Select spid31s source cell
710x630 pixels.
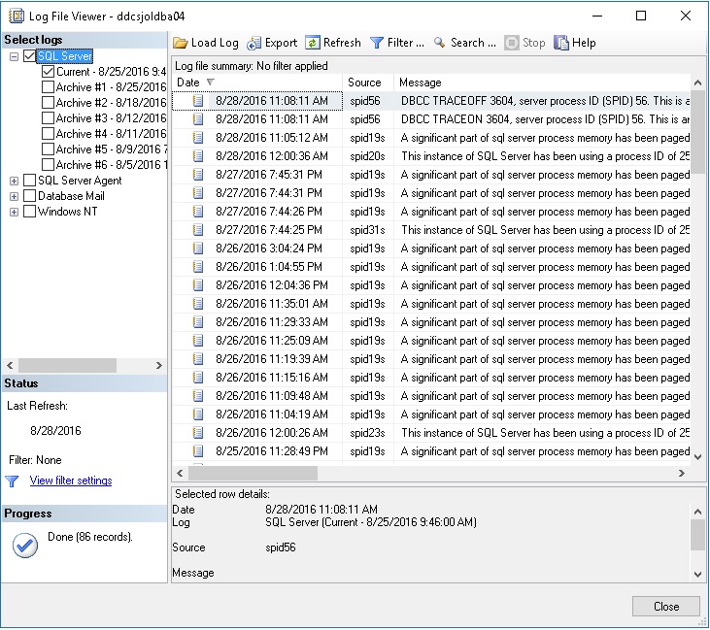tap(367, 230)
